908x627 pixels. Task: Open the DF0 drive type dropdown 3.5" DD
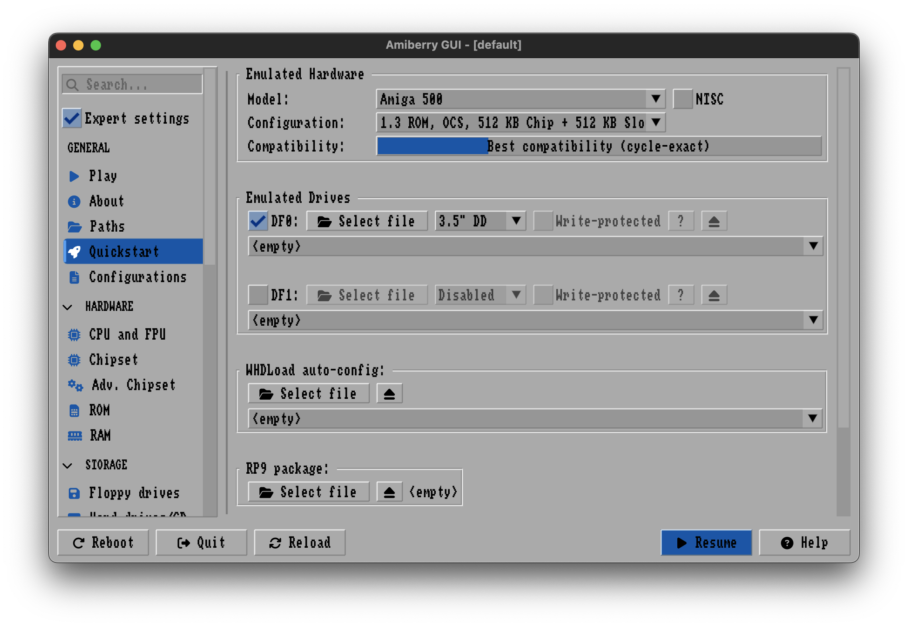point(481,221)
